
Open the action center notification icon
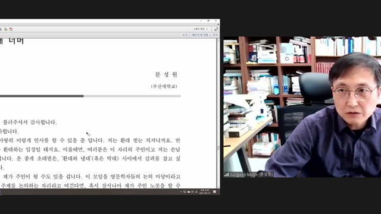(x=214, y=192)
